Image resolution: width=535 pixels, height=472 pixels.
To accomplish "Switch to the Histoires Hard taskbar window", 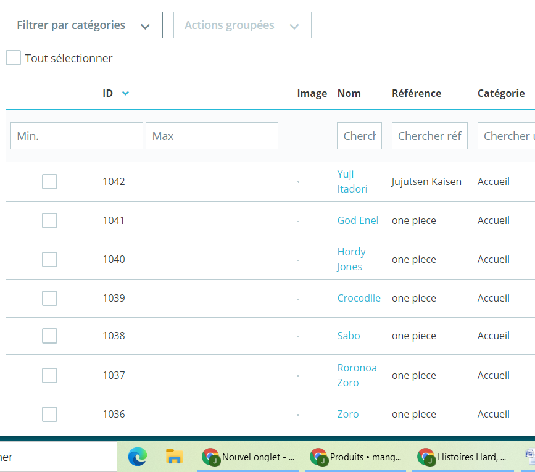I will 463,457.
